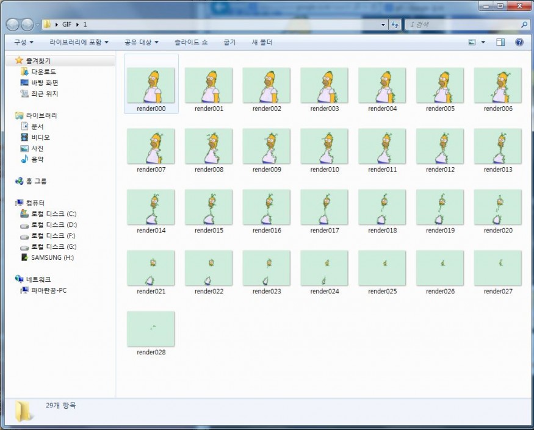This screenshot has height=430, width=534.
Task: Select the 비디오 label in sidebar
Action: [x=40, y=137]
